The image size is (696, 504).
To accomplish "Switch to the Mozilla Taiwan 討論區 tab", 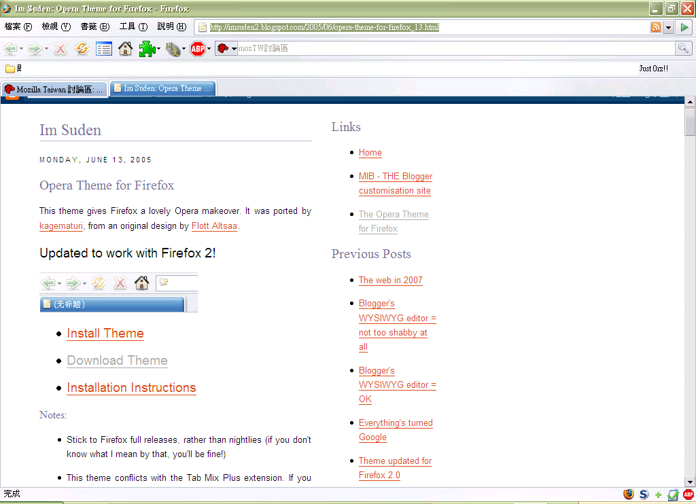I will tap(54, 89).
